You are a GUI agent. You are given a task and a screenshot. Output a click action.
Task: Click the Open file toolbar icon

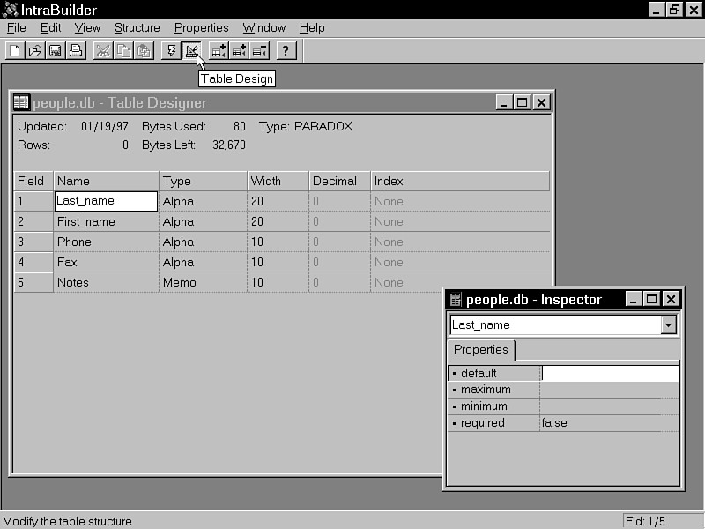[x=34, y=51]
